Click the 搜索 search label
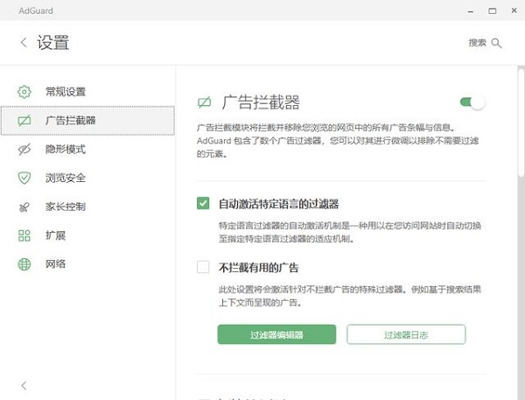Screen dimensions: 525x400 click(x=477, y=43)
